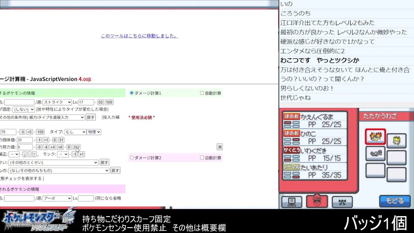
Task: Open the むし move type dropdown
Action: click(x=75, y=132)
